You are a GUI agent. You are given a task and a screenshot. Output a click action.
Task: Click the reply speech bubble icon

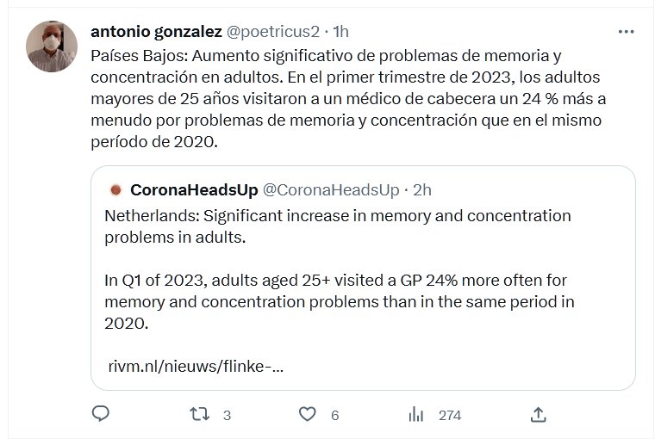[x=101, y=414]
